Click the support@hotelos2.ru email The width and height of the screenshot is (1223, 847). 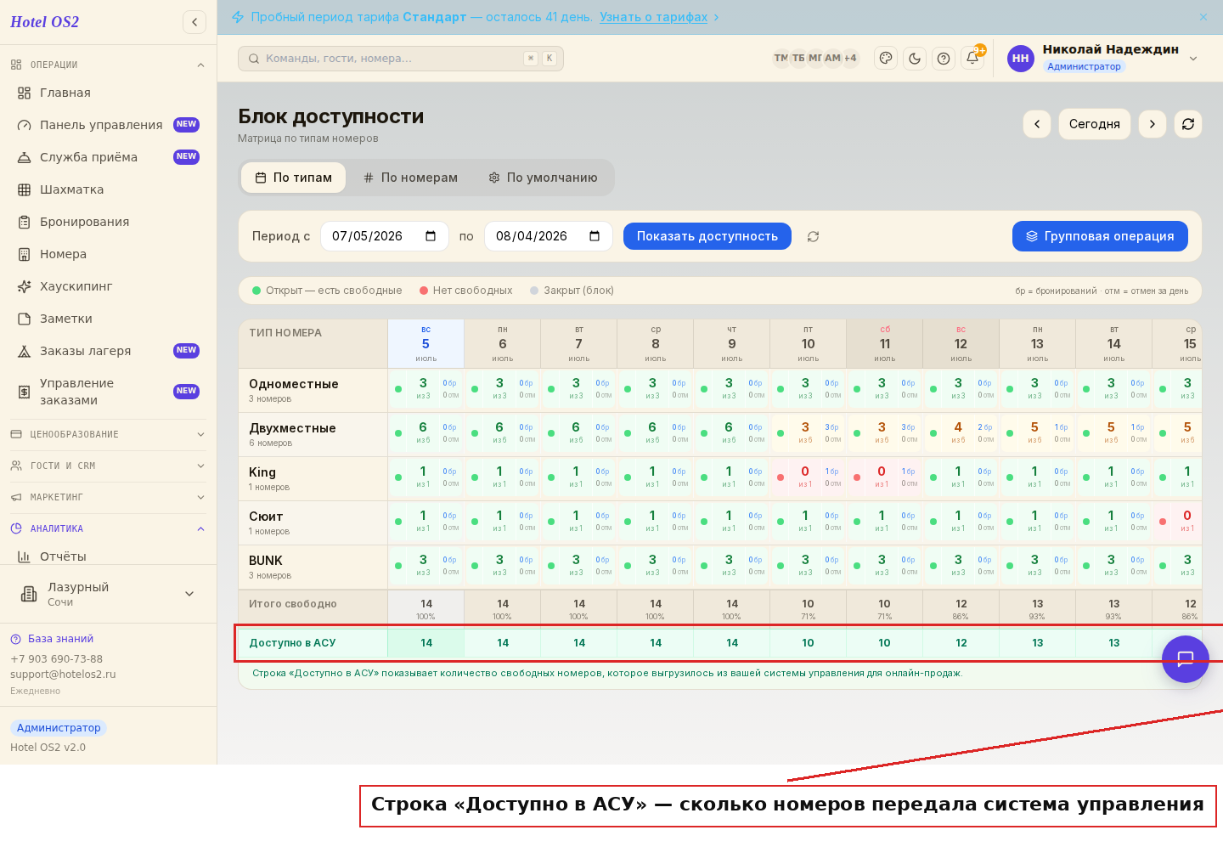point(63,675)
